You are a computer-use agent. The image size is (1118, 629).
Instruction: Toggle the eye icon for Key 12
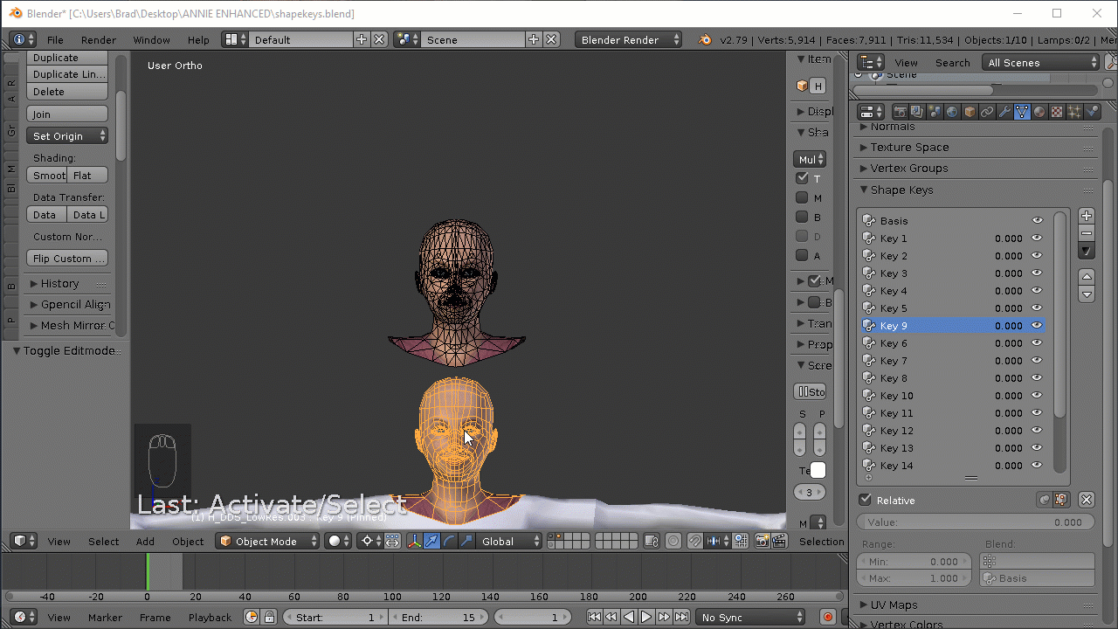click(1037, 431)
